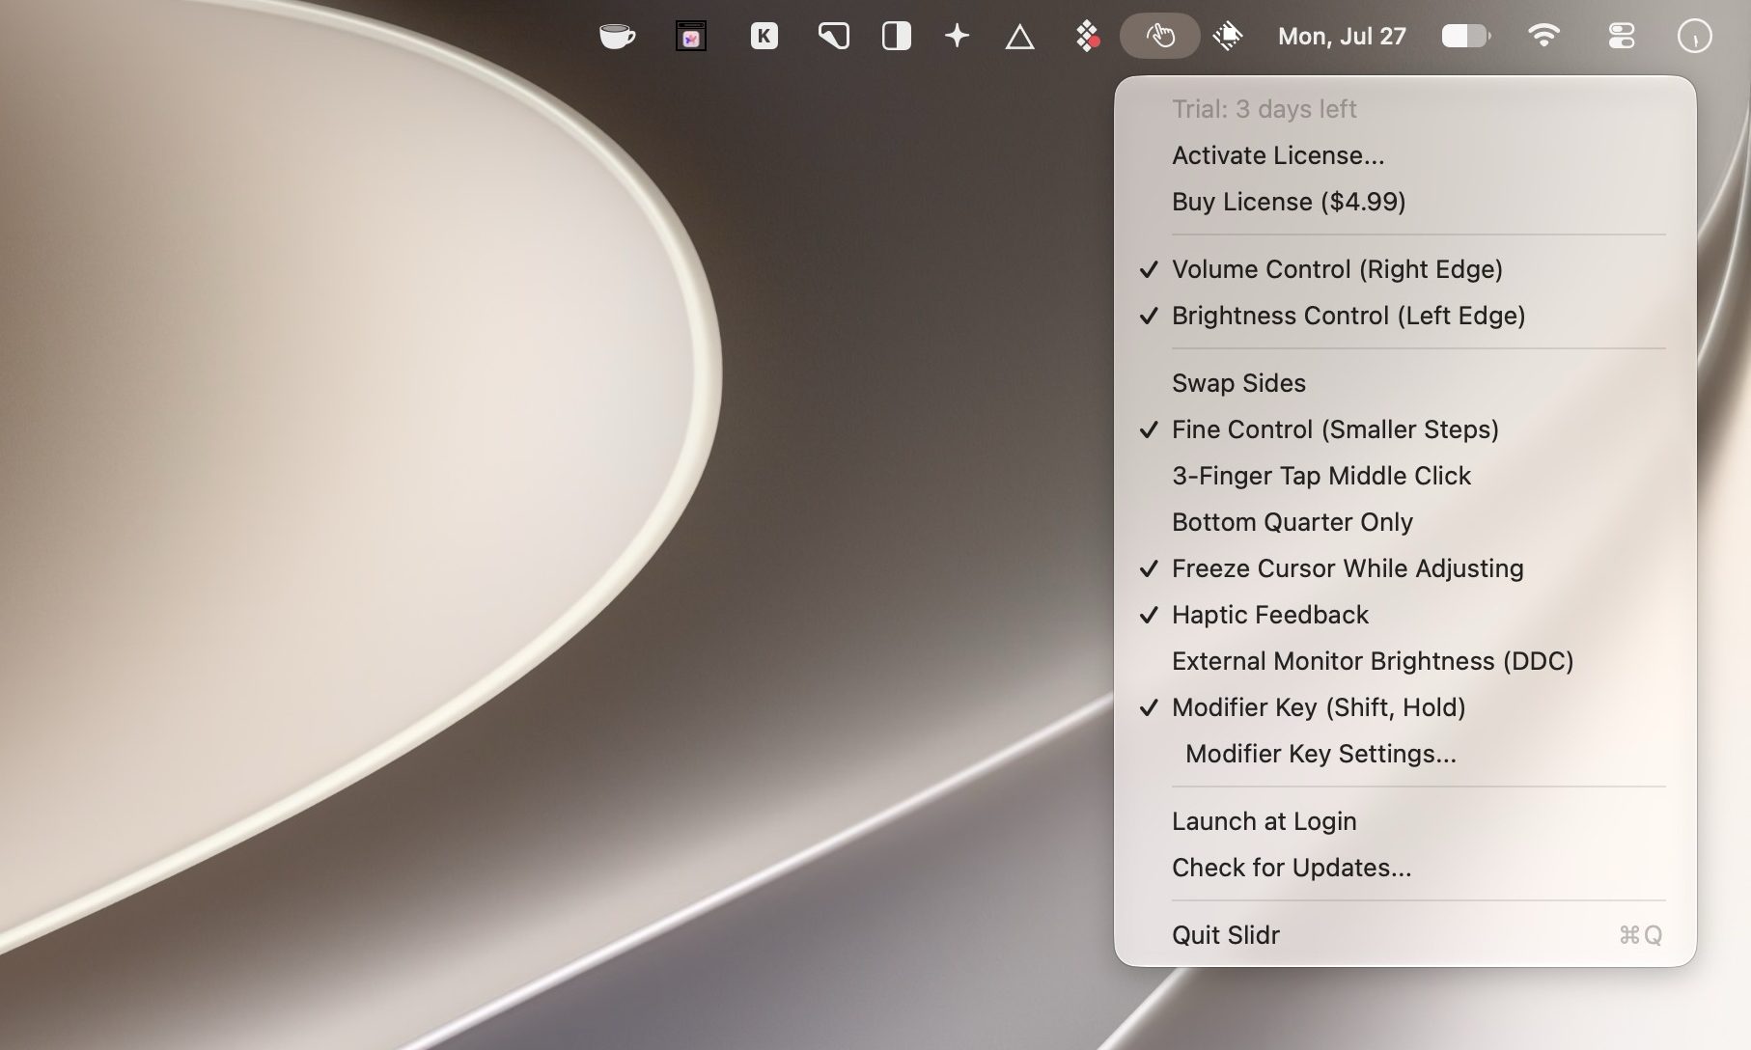Viewport: 1751px width, 1050px height.
Task: Open the cursor click burst menu bar icon
Action: click(x=1228, y=37)
